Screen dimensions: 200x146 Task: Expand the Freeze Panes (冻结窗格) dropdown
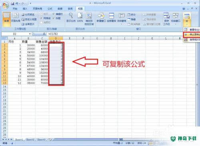tap(122, 24)
